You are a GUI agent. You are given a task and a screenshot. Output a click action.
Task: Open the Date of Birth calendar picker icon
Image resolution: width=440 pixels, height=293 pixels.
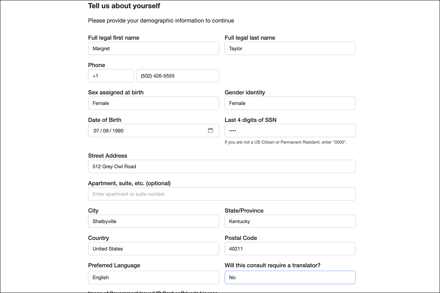pyautogui.click(x=210, y=130)
